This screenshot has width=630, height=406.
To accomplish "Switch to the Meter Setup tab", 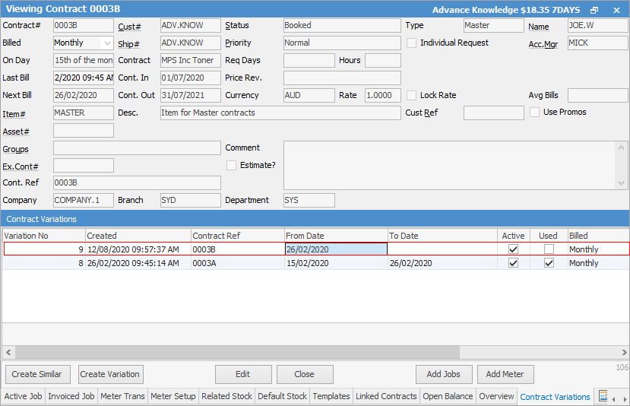I will click(x=173, y=396).
